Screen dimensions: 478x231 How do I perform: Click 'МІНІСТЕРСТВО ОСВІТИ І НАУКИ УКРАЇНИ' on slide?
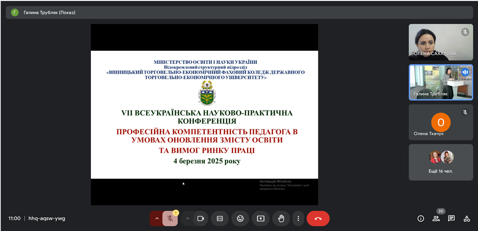206,62
